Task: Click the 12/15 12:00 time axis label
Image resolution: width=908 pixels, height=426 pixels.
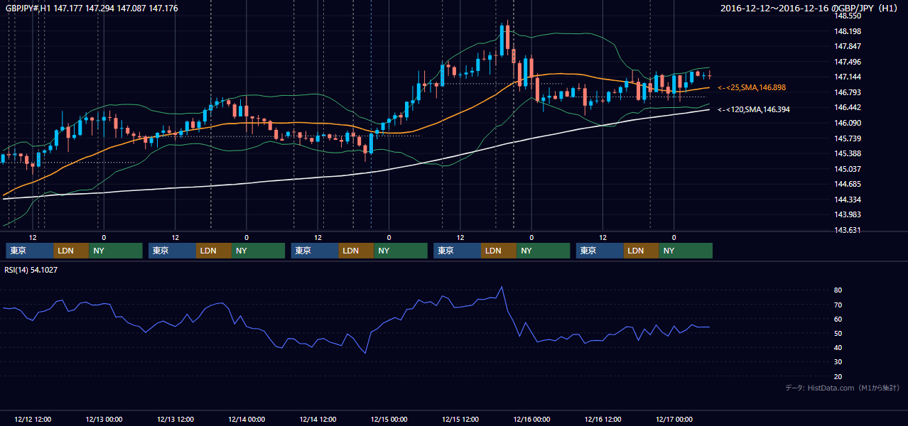Action: 460,419
